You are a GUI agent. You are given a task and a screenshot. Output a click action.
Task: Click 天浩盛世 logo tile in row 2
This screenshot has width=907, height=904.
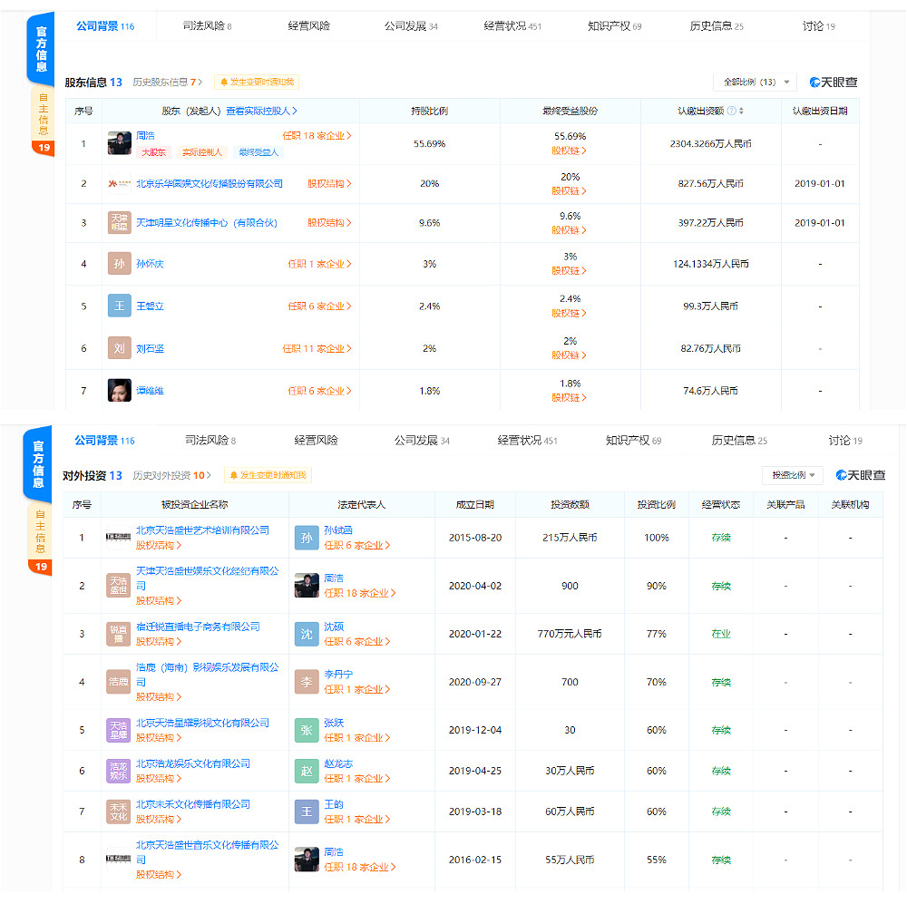[x=118, y=586]
